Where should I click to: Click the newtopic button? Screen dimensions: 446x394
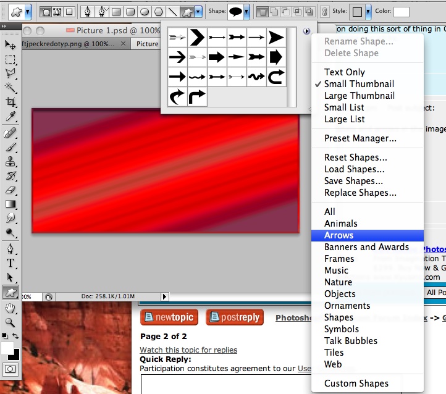point(168,317)
